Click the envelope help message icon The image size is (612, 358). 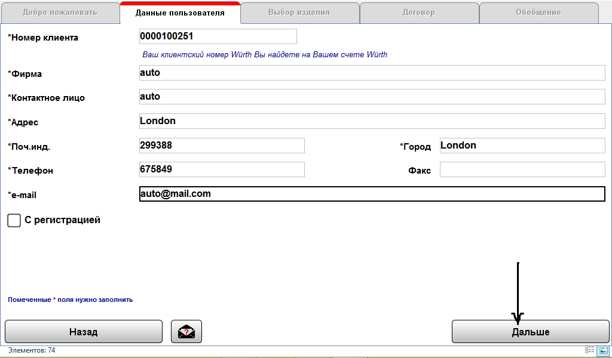186,331
